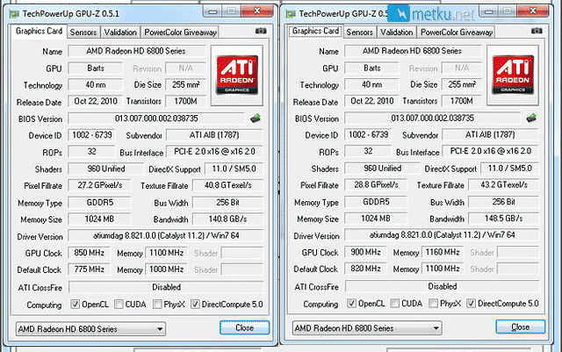562x352 pixels.
Task: Click Shaders 960 Unified in right window
Action: point(382,169)
